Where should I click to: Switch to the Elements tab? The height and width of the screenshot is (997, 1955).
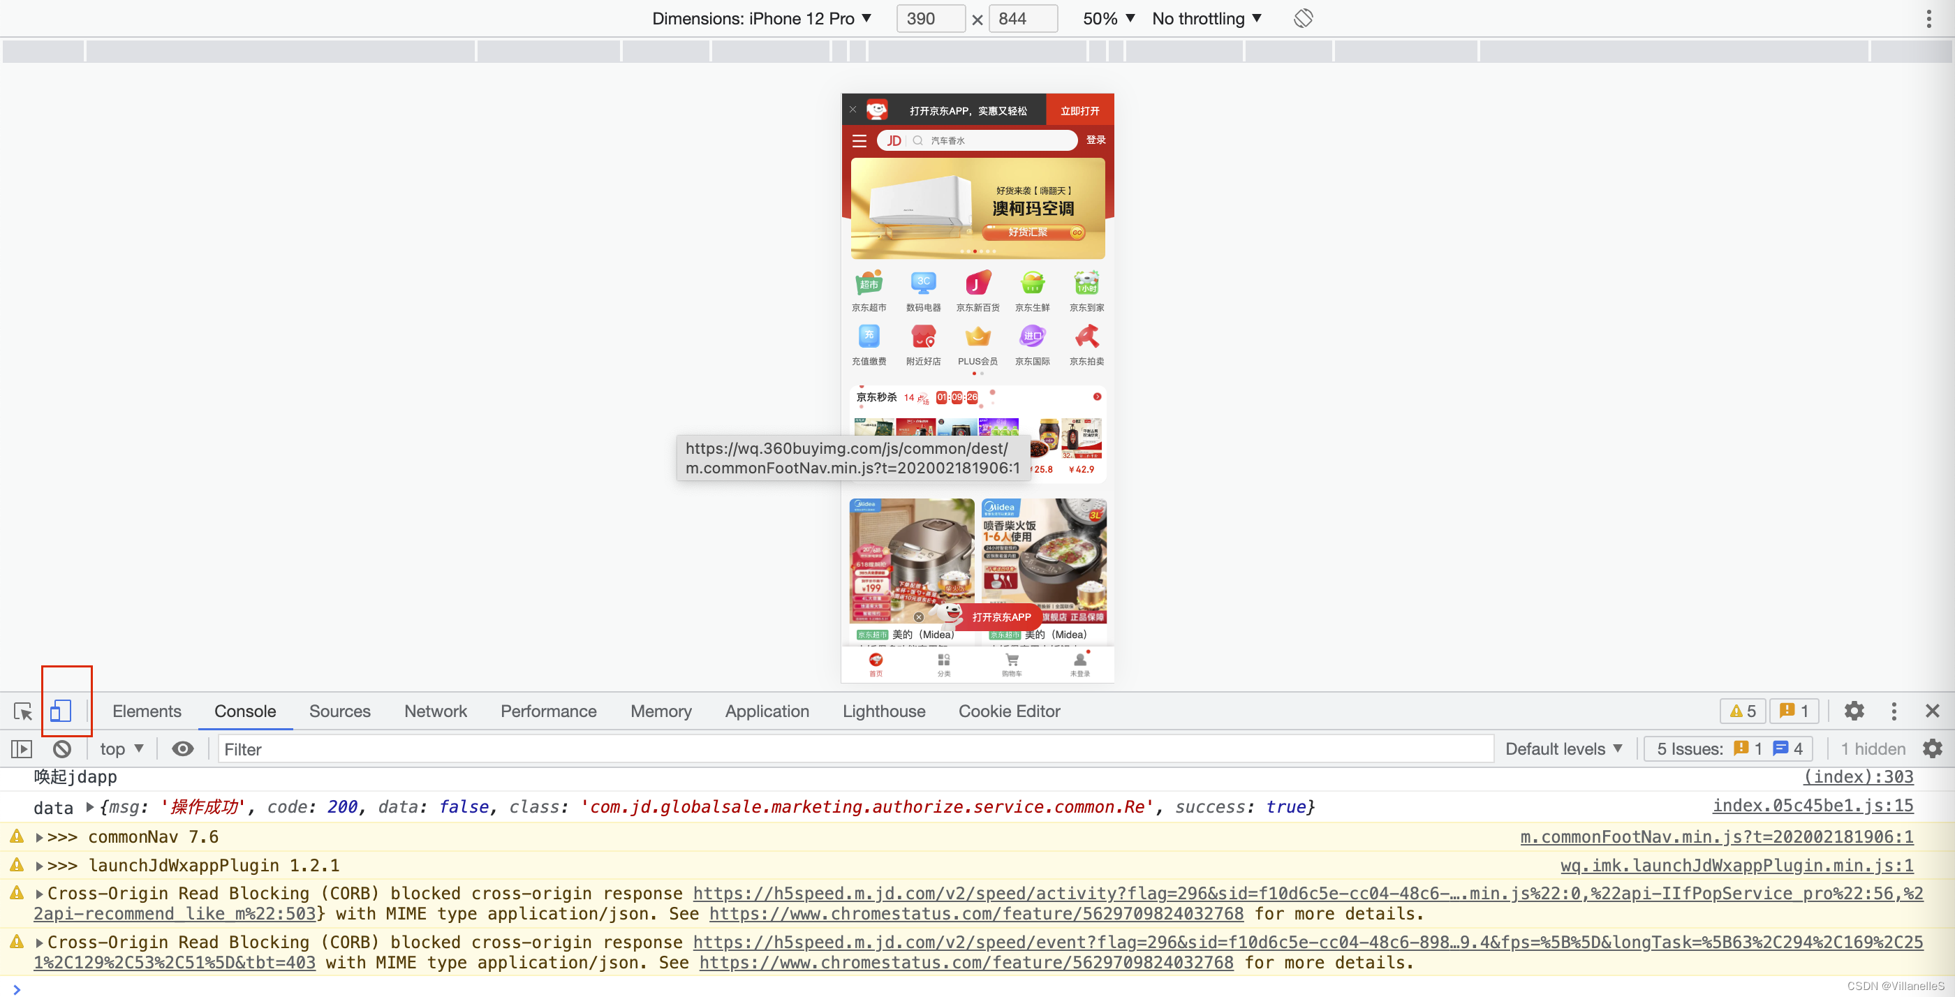coord(147,711)
